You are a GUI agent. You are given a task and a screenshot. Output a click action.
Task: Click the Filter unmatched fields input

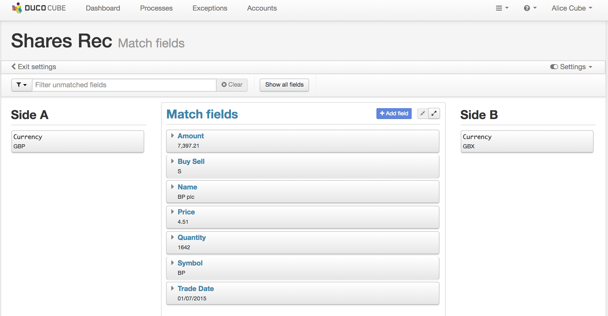[124, 85]
